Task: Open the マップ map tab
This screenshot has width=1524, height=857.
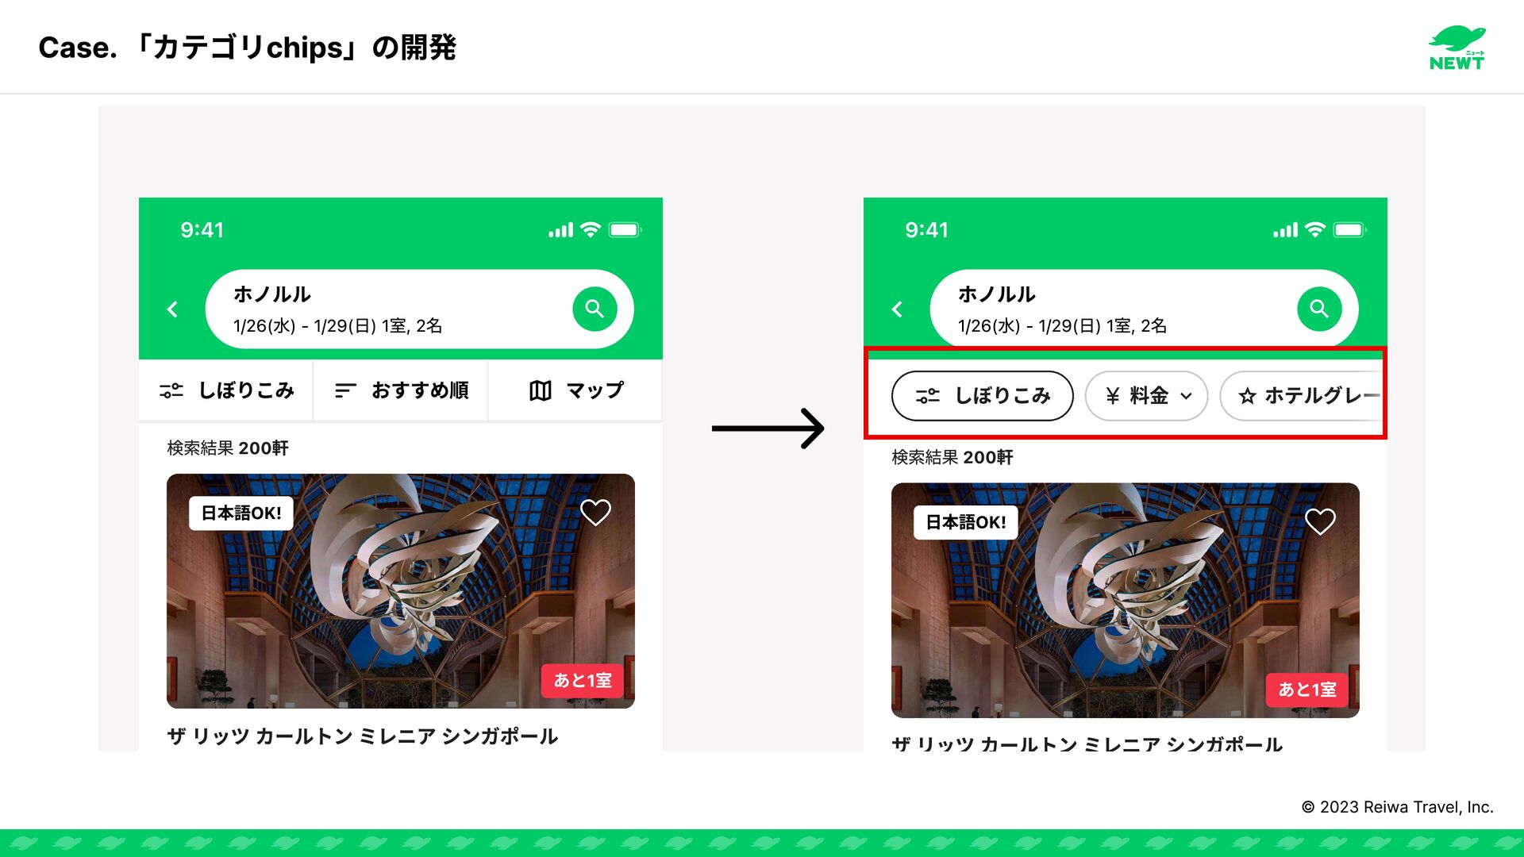Action: click(575, 390)
